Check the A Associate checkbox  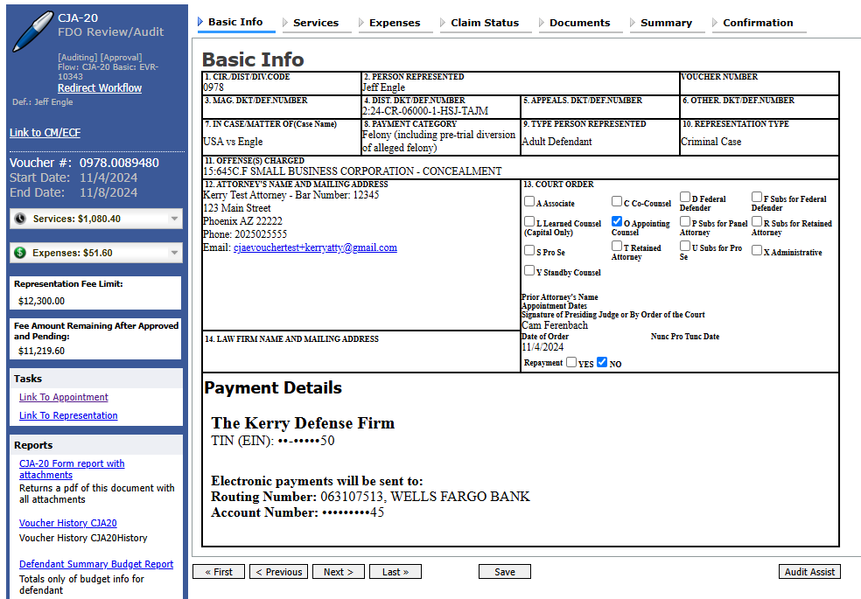[529, 202]
